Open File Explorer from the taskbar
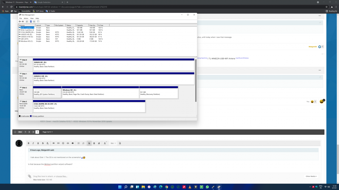The width and height of the screenshot is (339, 190). [x=143, y=187]
